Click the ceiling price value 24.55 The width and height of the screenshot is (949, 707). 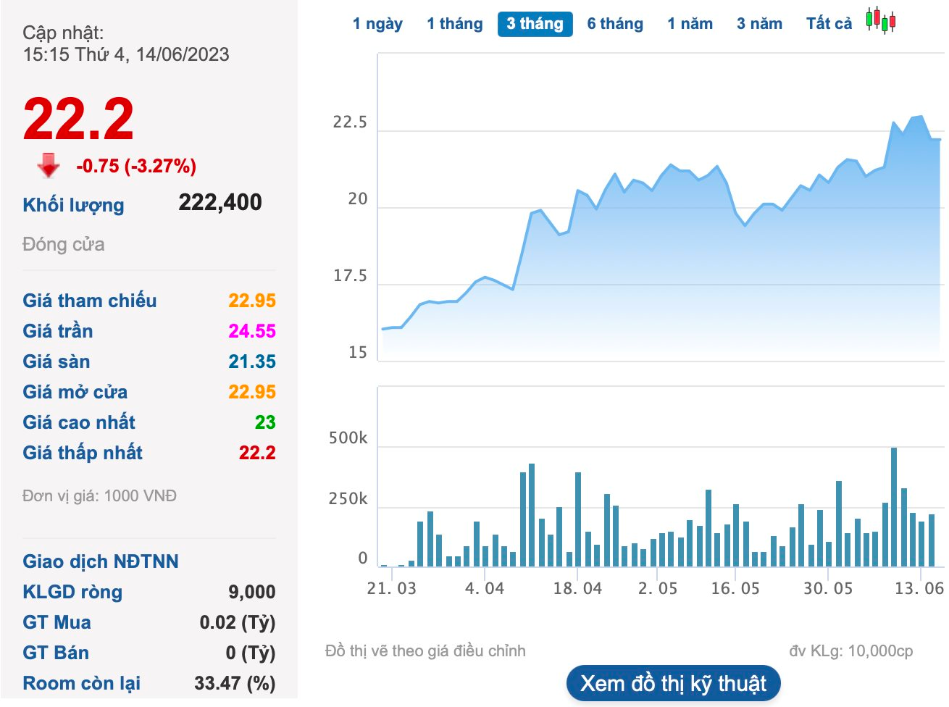tap(252, 331)
